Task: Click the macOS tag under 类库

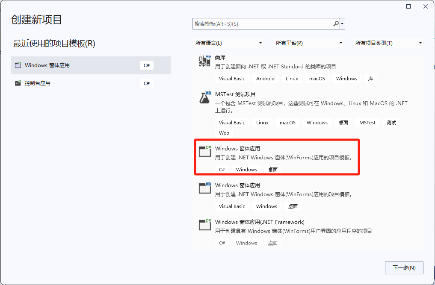Action: [x=317, y=79]
